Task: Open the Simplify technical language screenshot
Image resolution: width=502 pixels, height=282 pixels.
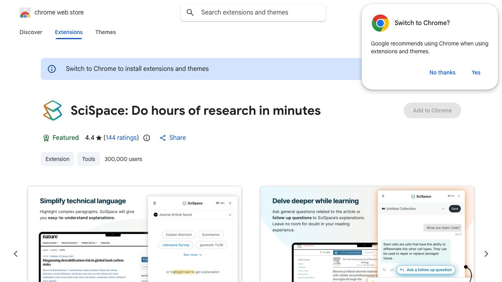Action: (x=135, y=234)
